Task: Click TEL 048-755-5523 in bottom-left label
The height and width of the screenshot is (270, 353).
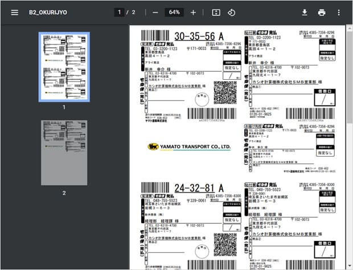Action: click(x=161, y=201)
